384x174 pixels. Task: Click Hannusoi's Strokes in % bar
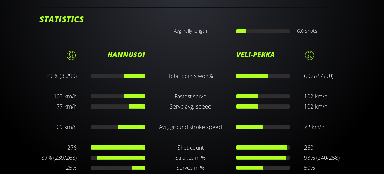click(118, 158)
